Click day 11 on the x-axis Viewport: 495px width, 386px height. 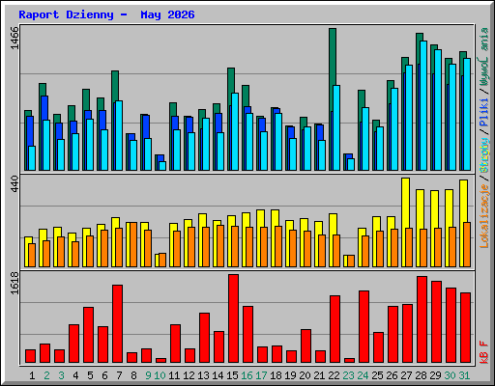pyautogui.click(x=174, y=375)
